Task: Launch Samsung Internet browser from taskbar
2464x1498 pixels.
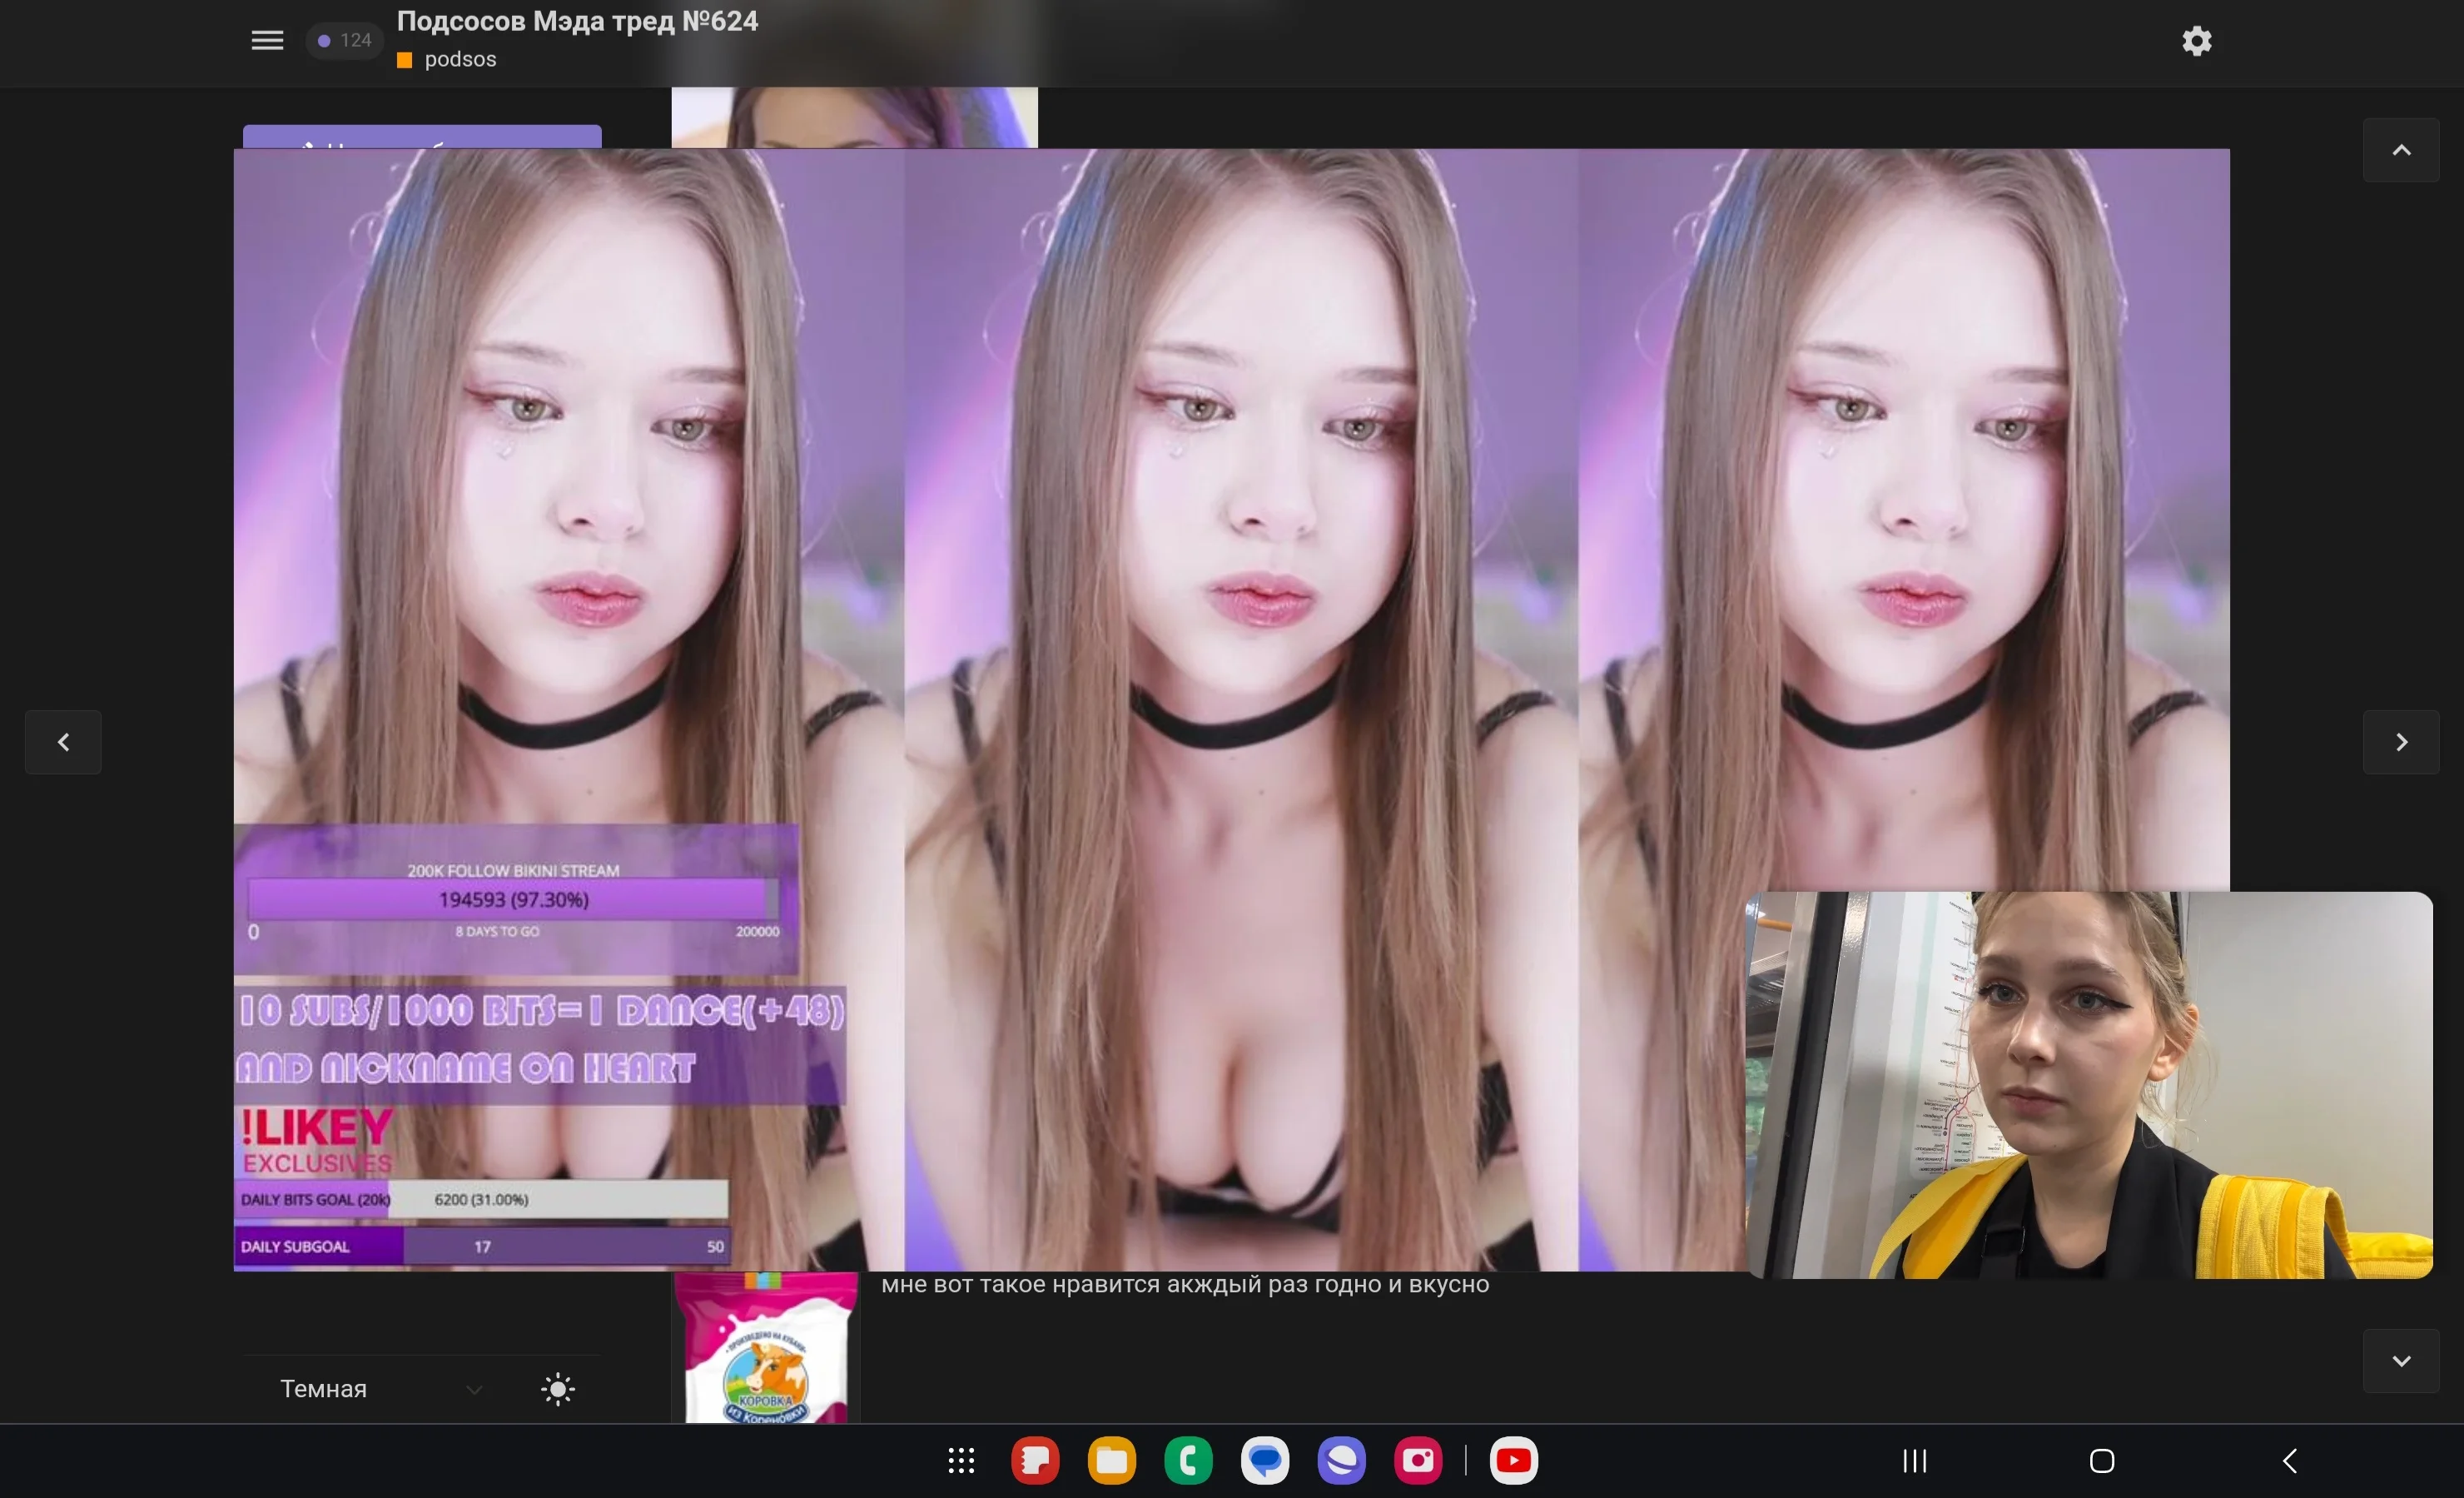Action: pyautogui.click(x=1341, y=1461)
